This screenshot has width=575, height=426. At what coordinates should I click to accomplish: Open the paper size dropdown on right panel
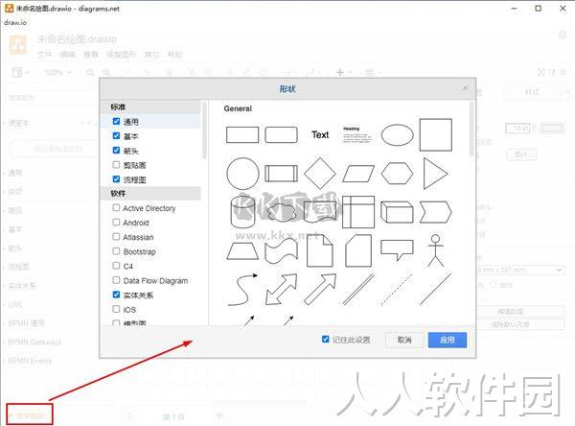(x=520, y=270)
